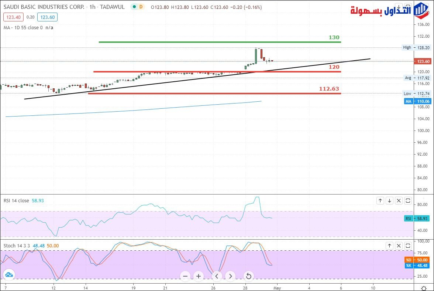Open the TradingView cloud logo
The image size is (434, 291).
coord(9,275)
